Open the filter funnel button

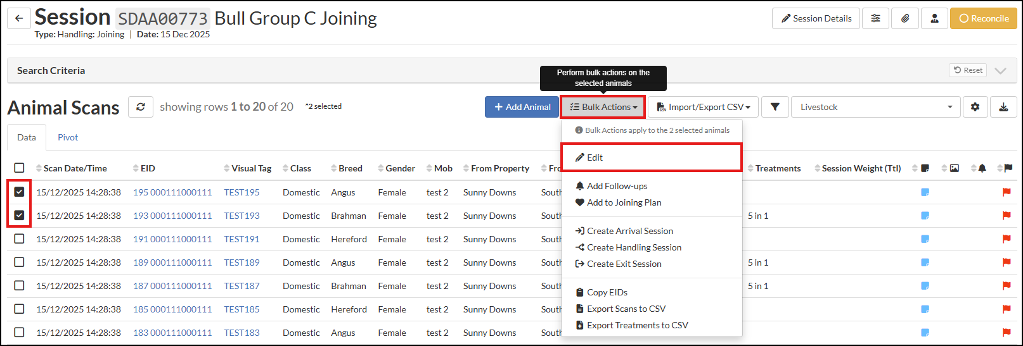(775, 107)
